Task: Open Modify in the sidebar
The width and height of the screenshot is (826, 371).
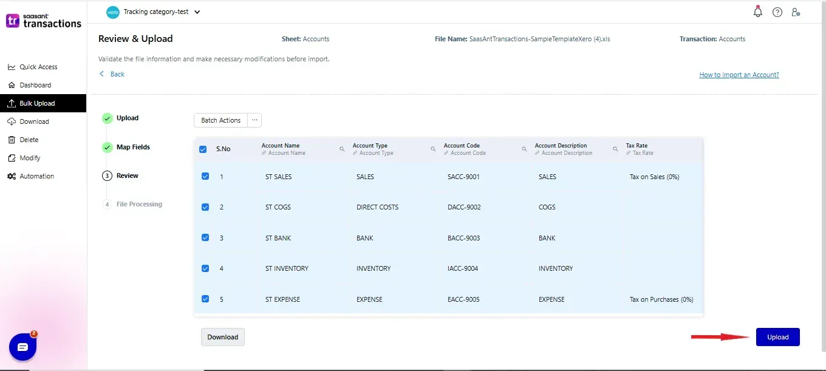Action: tap(43, 158)
